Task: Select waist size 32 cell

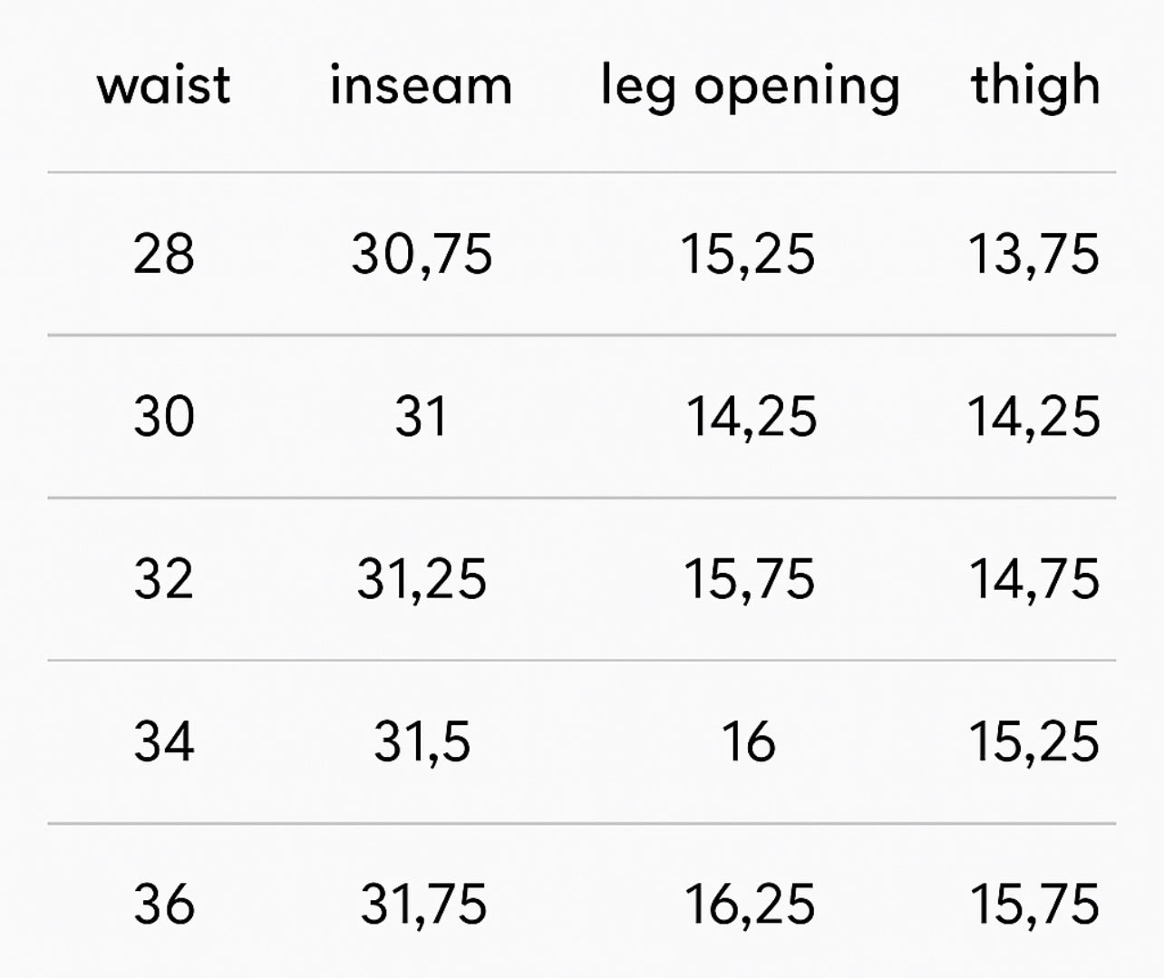Action: click(164, 579)
